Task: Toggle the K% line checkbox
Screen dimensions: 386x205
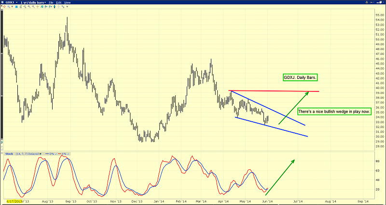Action: click(68, 154)
